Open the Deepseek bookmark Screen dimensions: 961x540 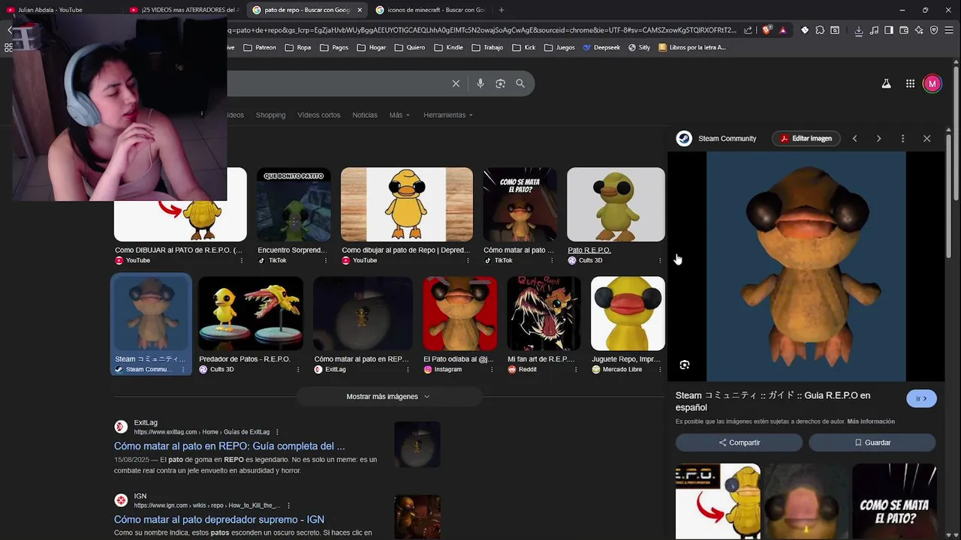coord(601,47)
